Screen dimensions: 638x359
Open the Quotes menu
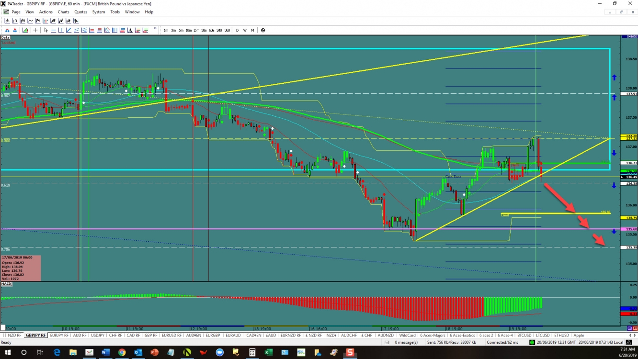pos(80,12)
